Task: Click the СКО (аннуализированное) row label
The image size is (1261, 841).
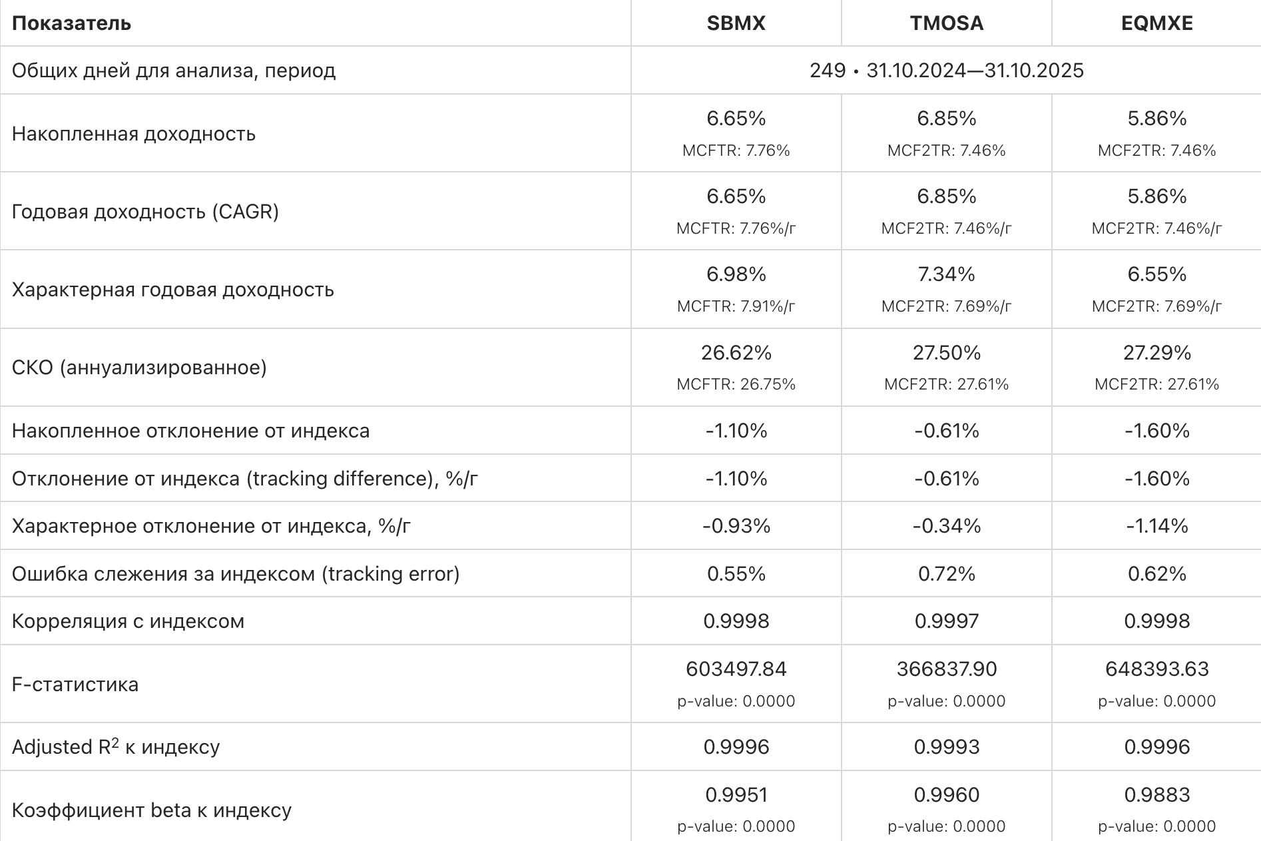Action: coord(139,368)
